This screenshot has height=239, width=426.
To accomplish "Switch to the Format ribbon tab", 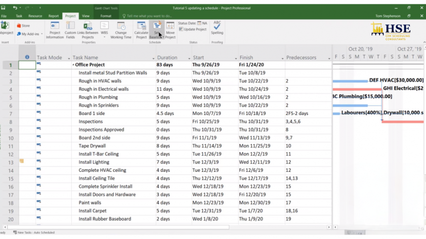I will click(x=106, y=16).
